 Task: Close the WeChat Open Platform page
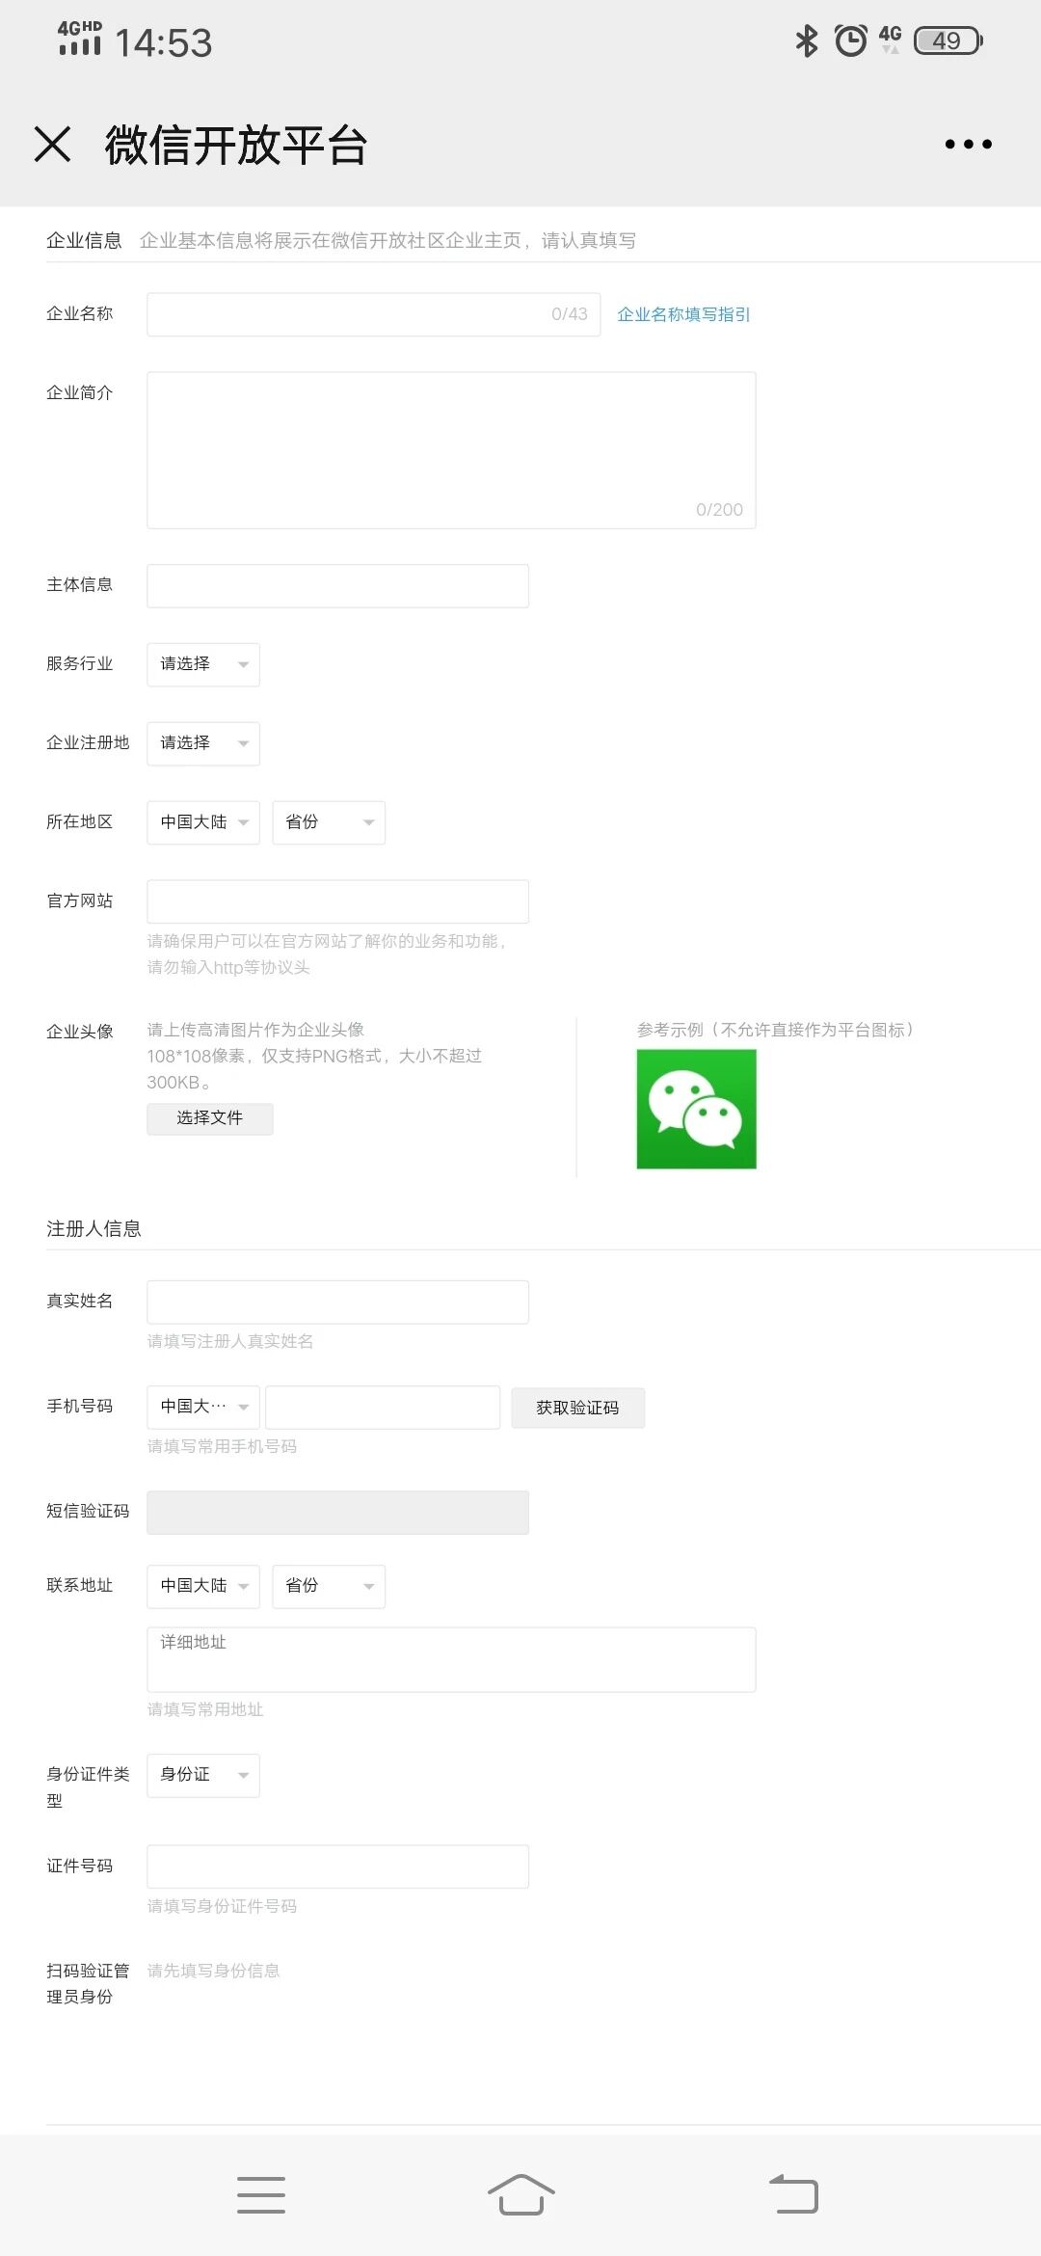pyautogui.click(x=52, y=145)
